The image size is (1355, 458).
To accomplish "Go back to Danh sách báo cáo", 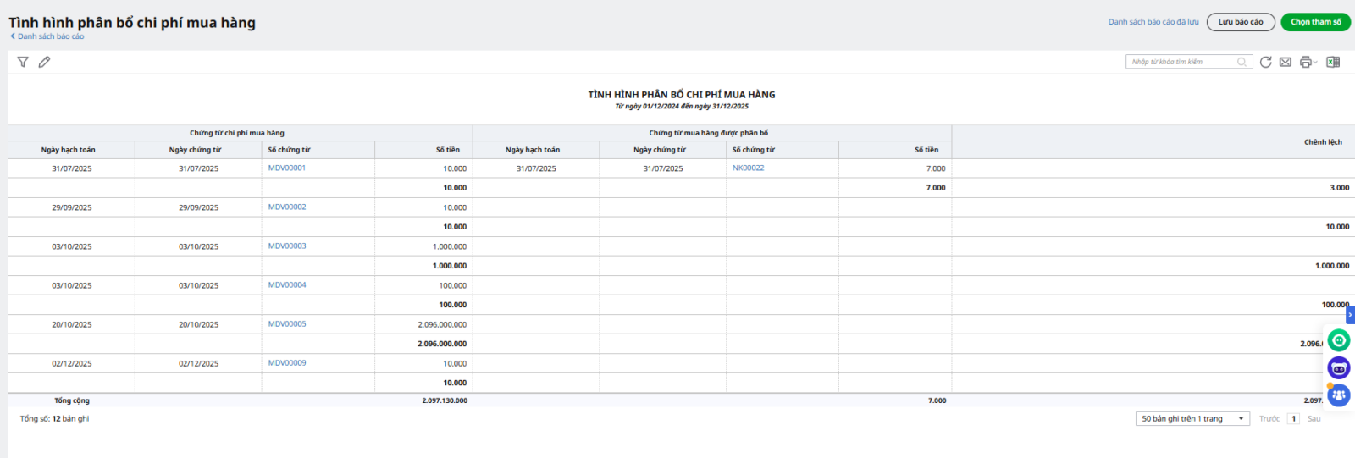I will pyautogui.click(x=47, y=36).
